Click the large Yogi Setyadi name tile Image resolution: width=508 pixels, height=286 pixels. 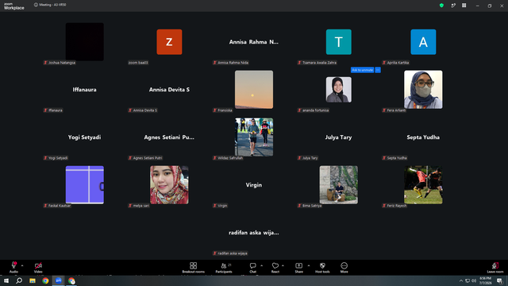pos(85,137)
